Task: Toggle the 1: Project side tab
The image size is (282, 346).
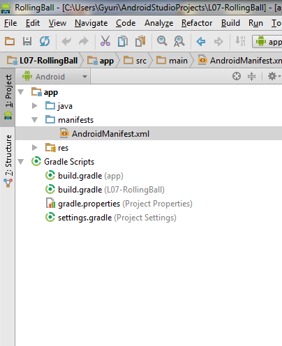Action: [8, 97]
